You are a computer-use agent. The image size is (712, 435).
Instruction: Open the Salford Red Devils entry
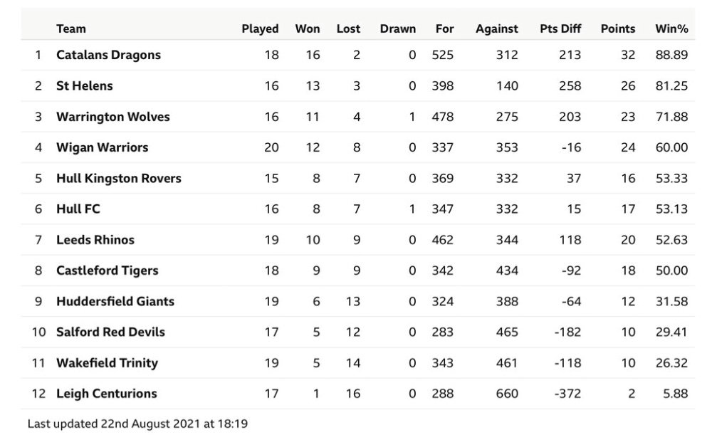110,332
